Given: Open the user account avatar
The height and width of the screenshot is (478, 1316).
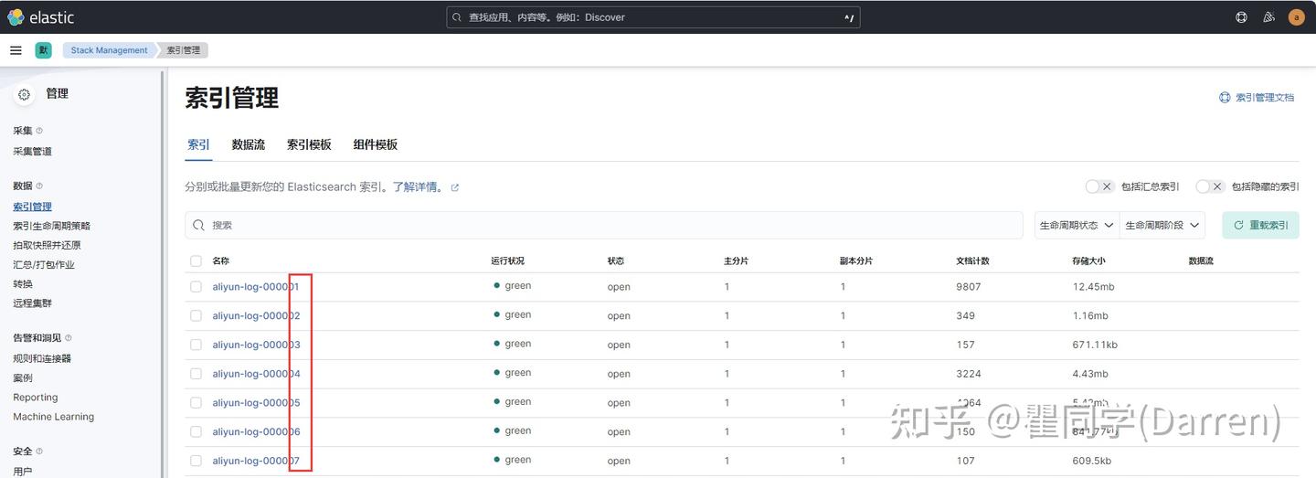Looking at the screenshot, I should 1296,17.
